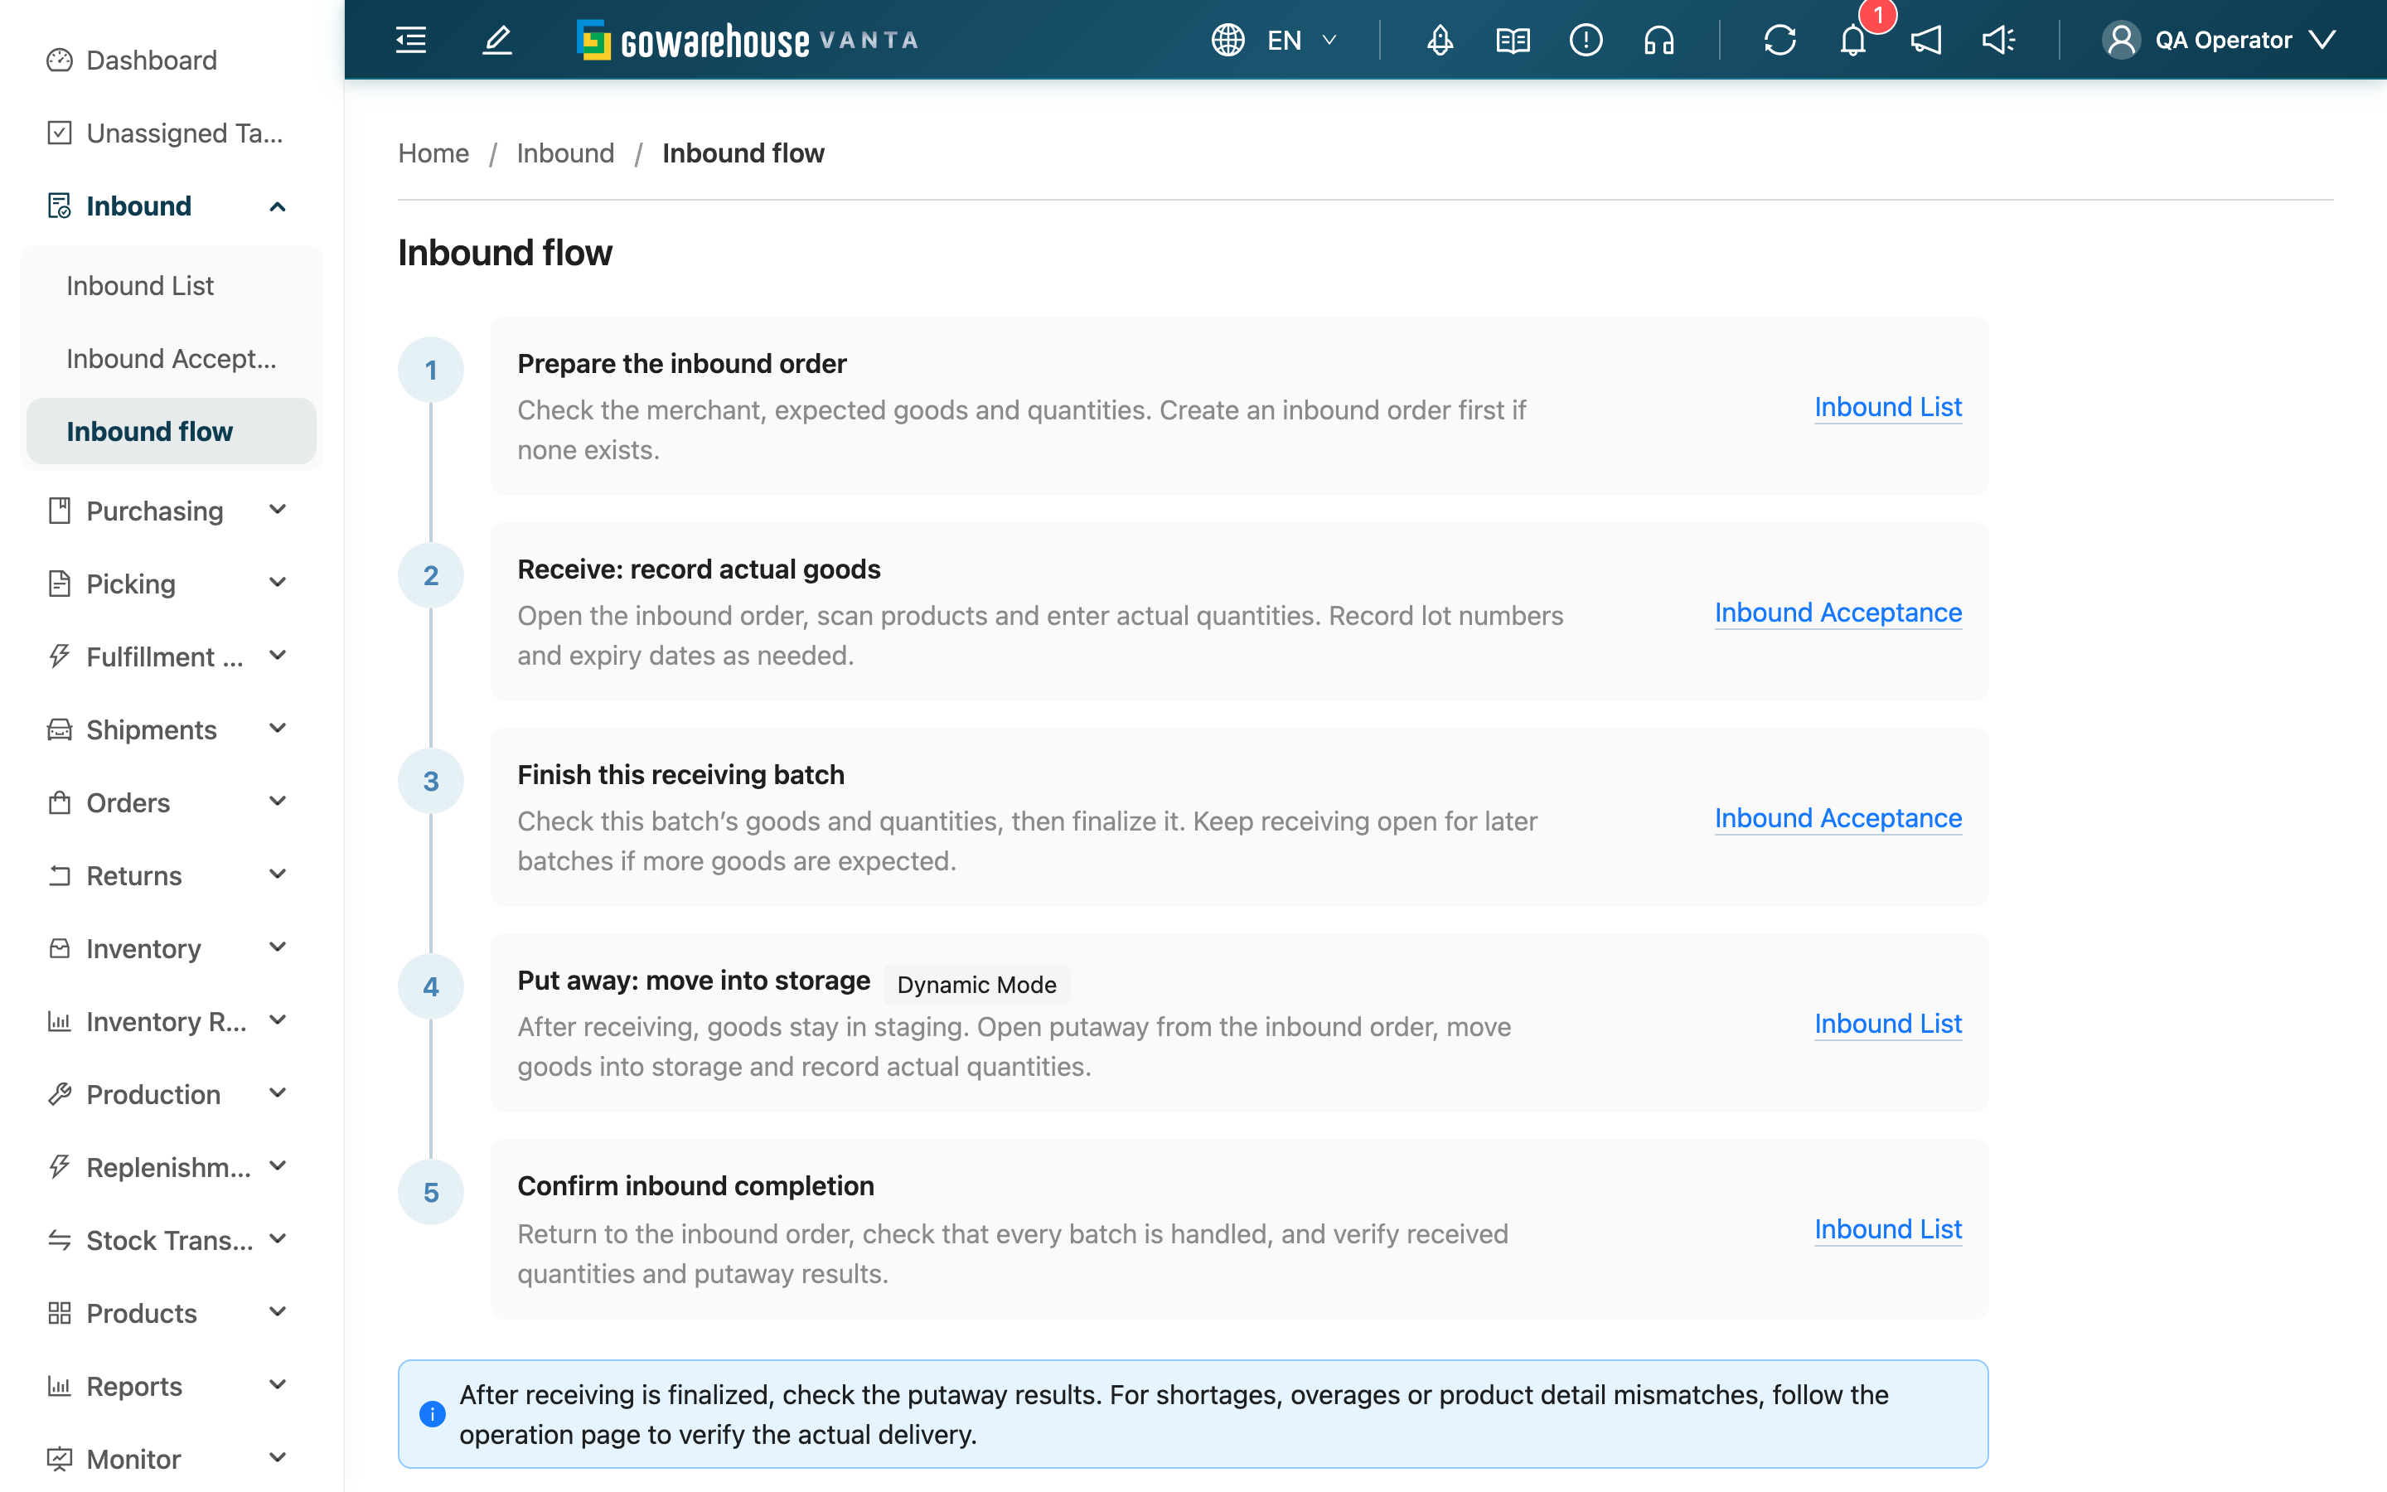Click the Monitor screen icon
This screenshot has height=1492, width=2387.
(x=59, y=1460)
